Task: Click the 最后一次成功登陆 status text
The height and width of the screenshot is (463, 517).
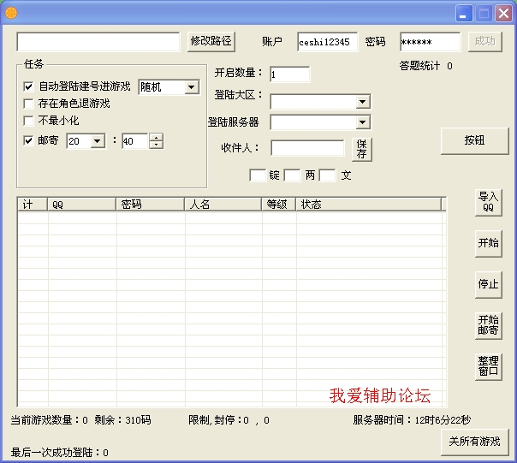Action: coord(59,453)
